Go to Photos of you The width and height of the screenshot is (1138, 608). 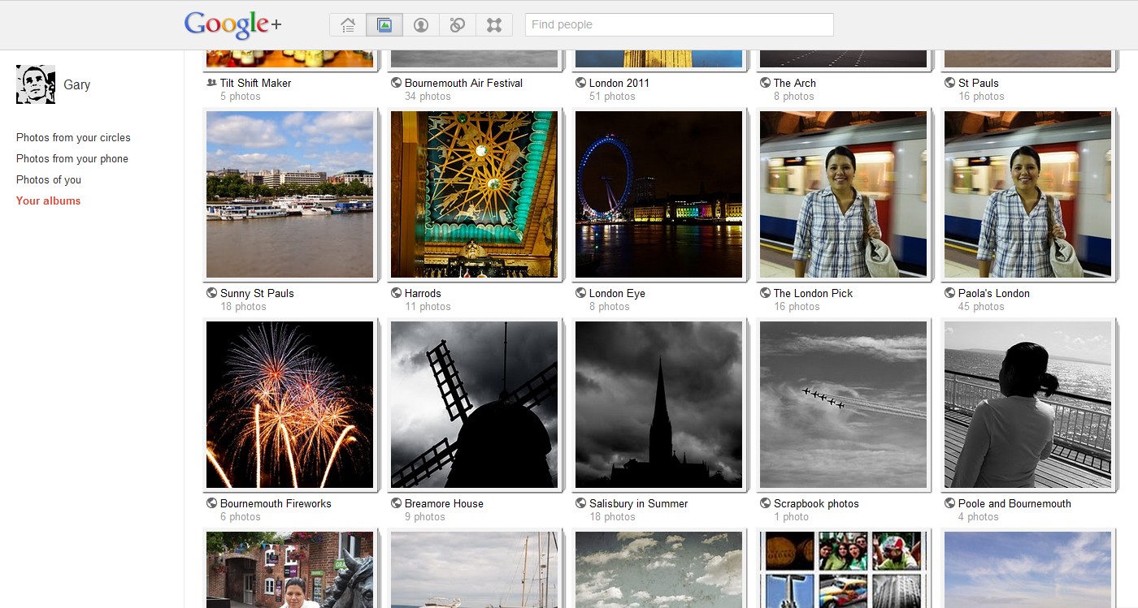(49, 180)
